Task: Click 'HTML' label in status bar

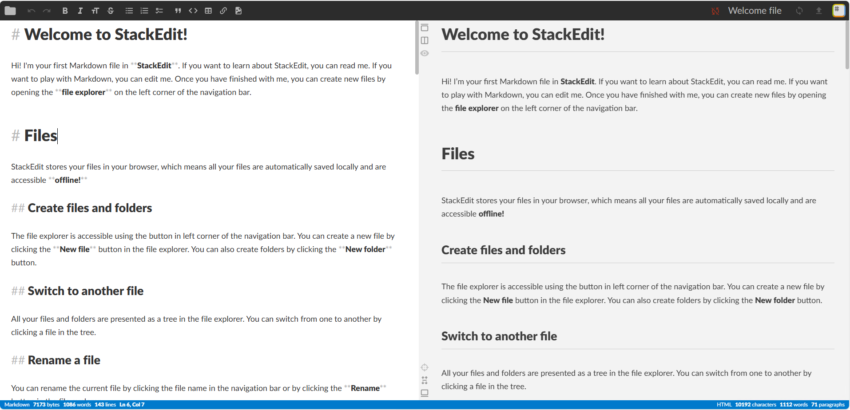Action: click(x=724, y=405)
